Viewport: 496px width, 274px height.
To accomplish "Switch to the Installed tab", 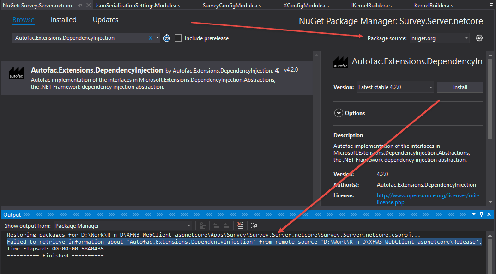I will coord(63,20).
